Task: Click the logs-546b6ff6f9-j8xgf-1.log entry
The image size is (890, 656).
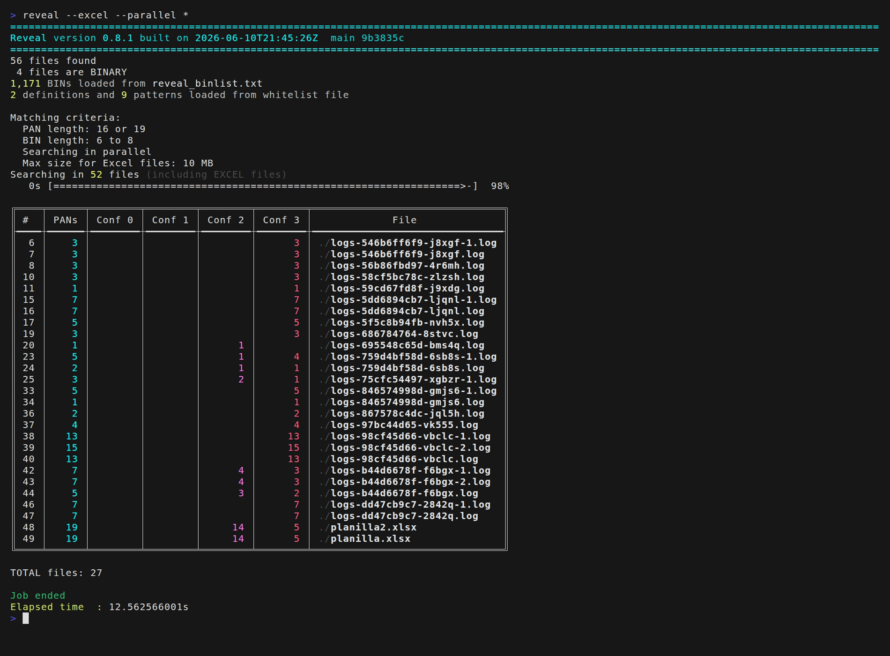Action: [414, 243]
